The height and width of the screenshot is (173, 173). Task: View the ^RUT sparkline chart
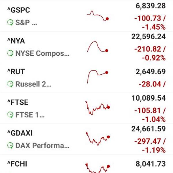click(98, 77)
